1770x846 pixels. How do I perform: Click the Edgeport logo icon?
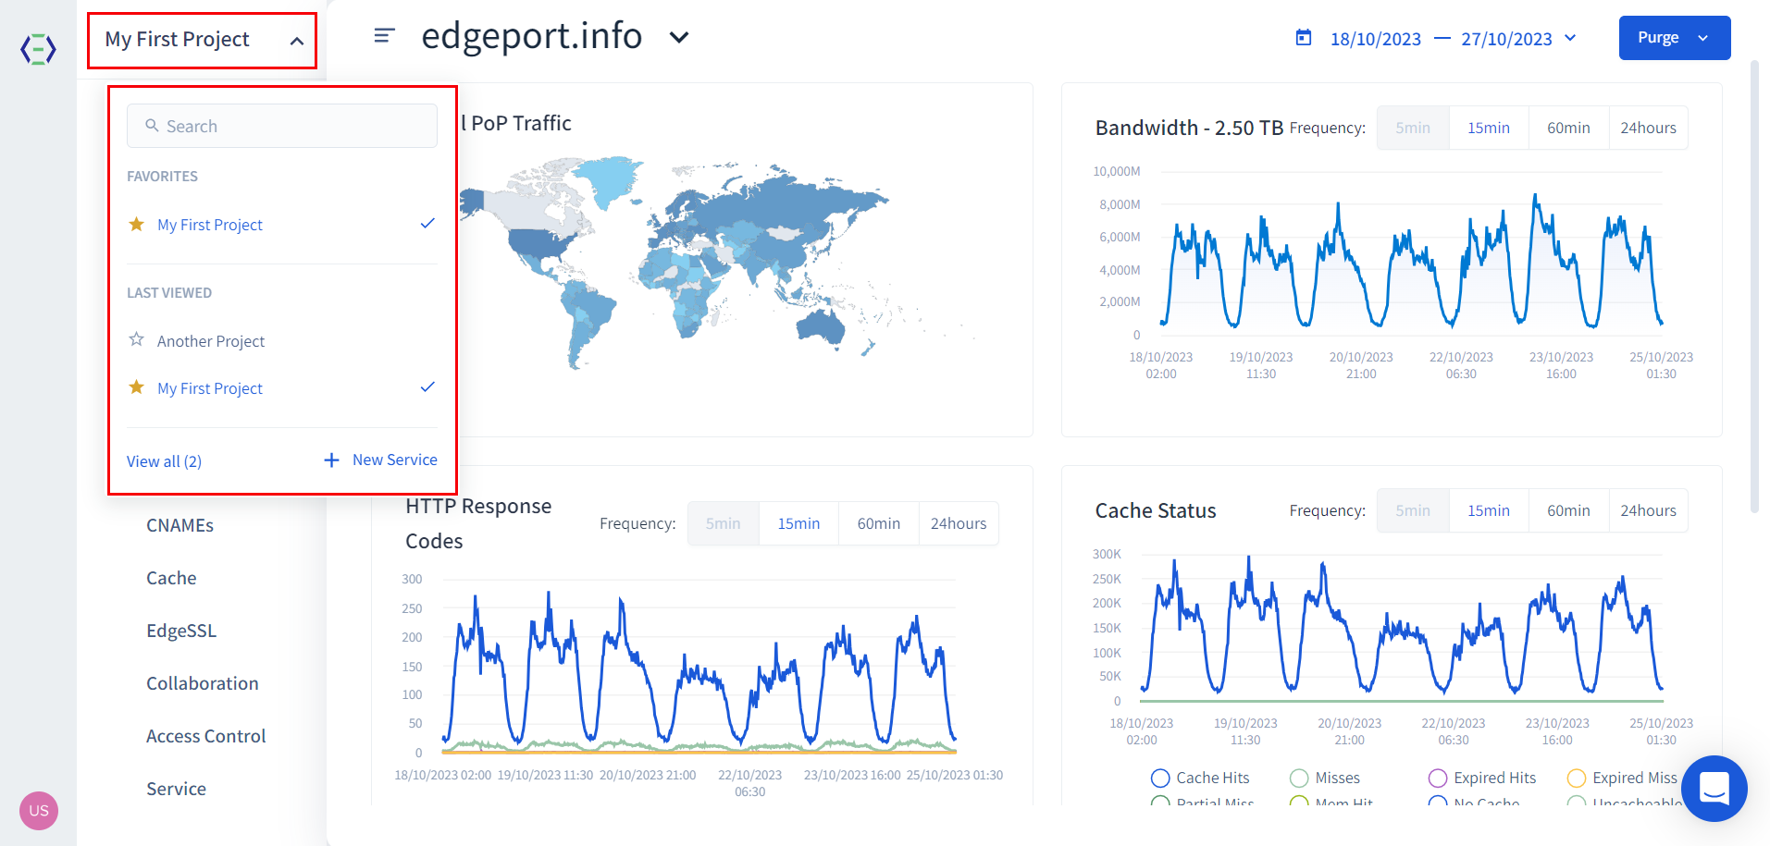(38, 48)
